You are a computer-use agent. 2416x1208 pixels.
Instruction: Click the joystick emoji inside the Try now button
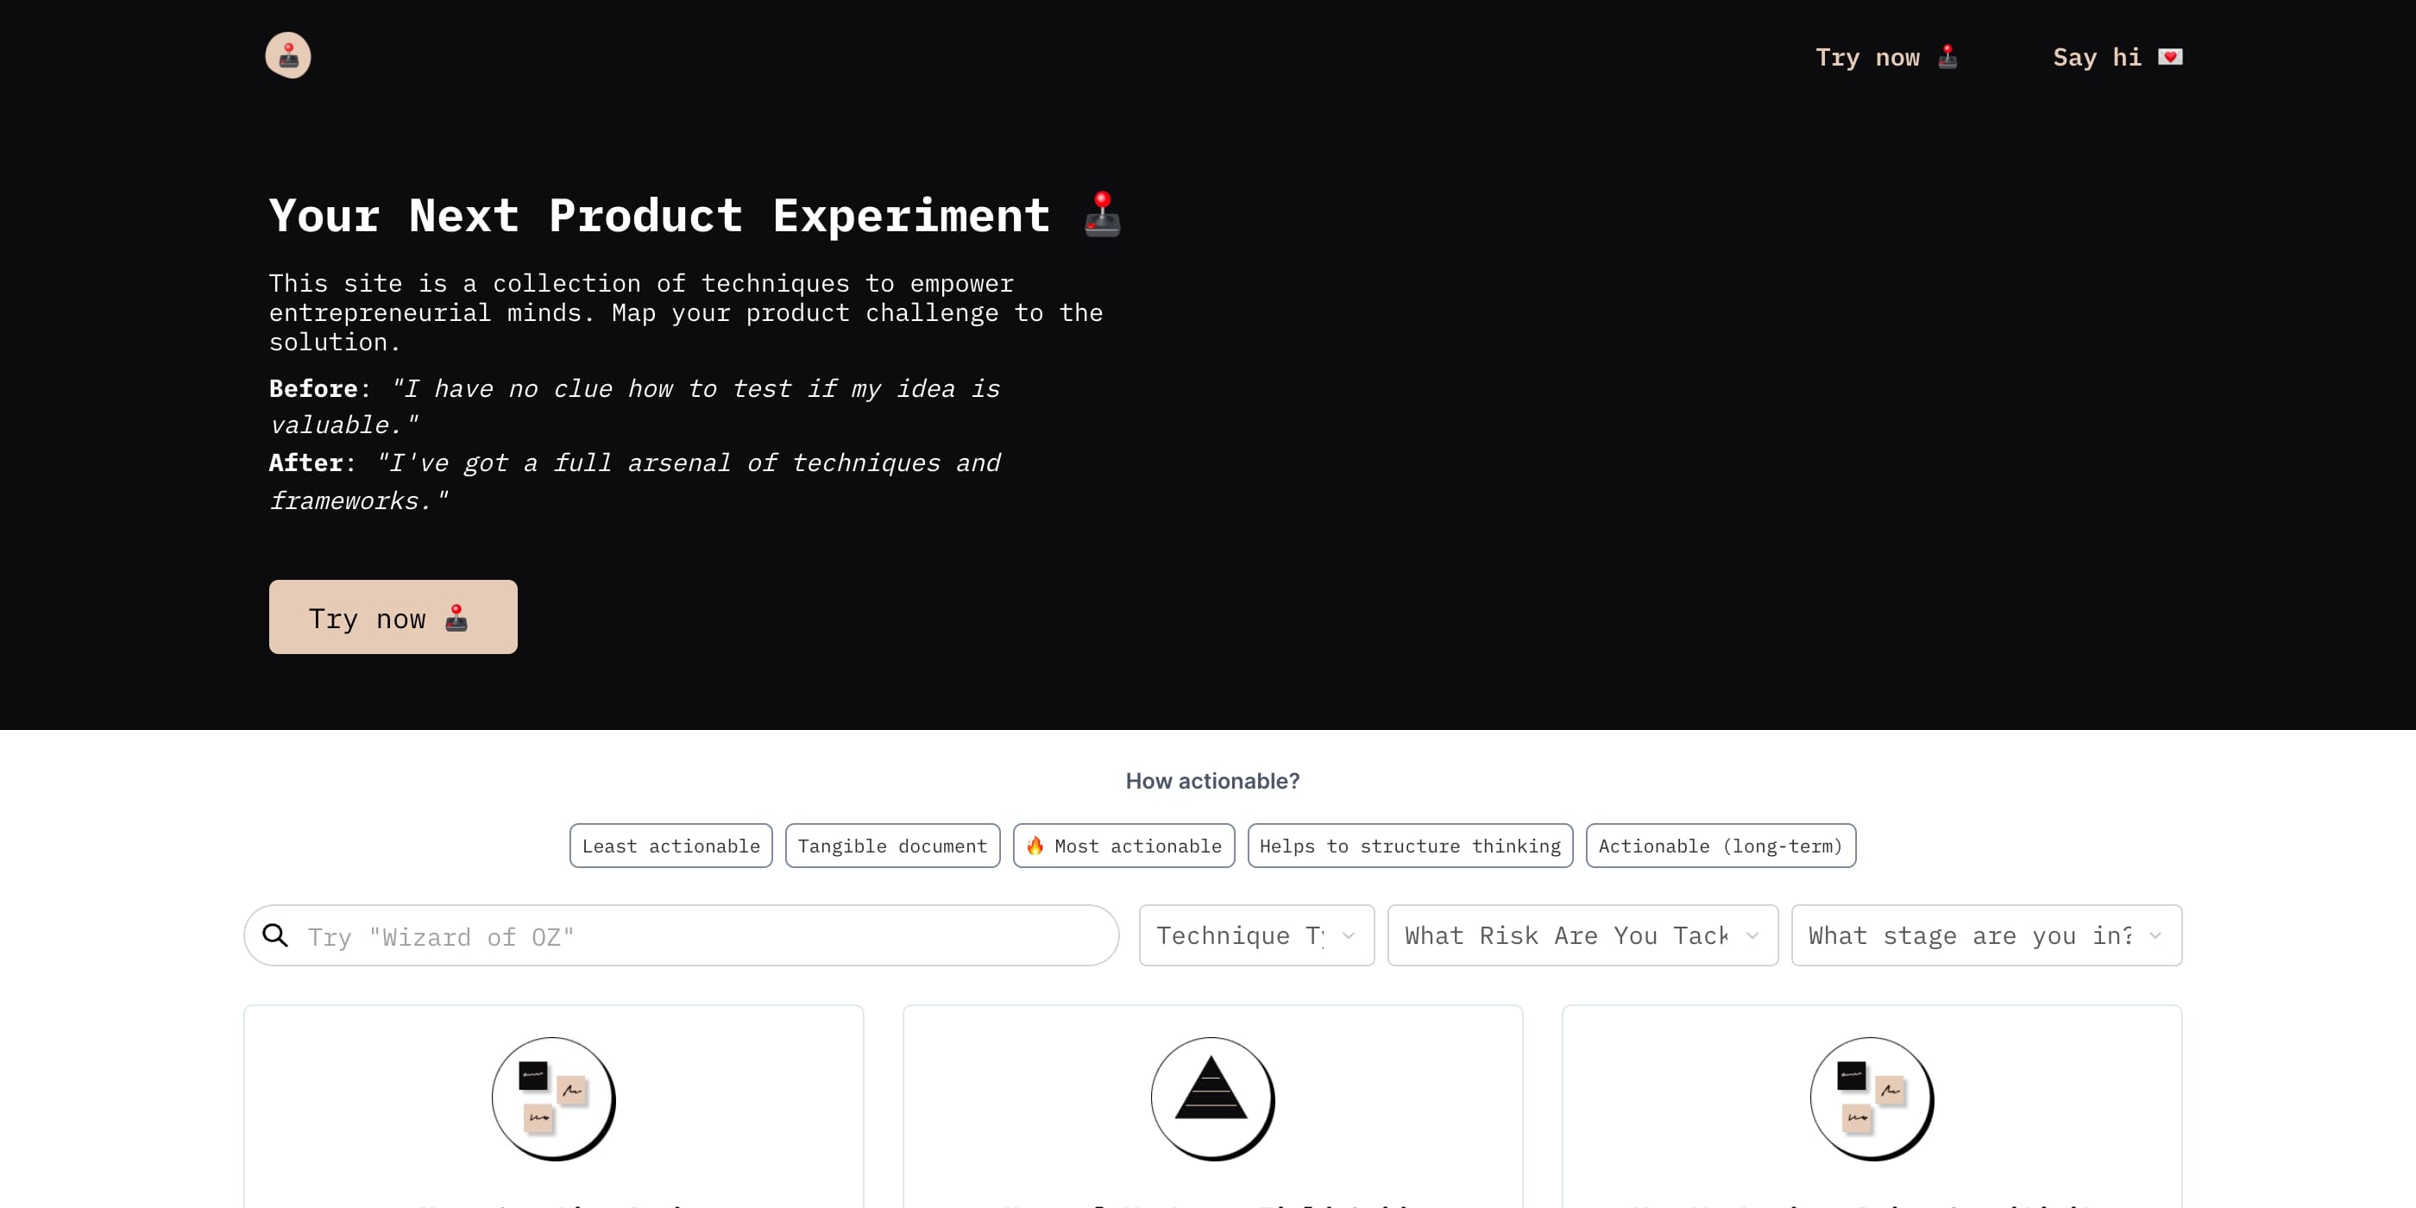click(x=456, y=617)
